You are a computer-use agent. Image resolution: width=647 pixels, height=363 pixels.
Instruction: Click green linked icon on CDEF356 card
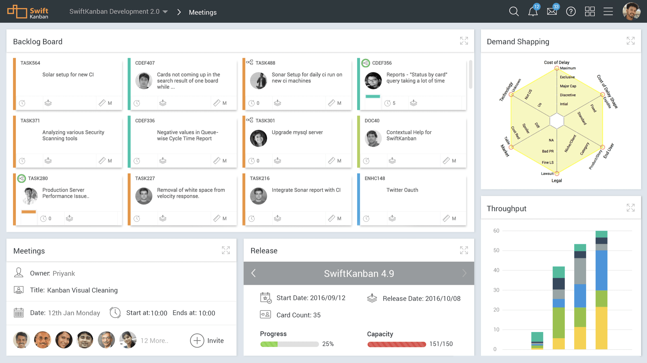pos(366,63)
